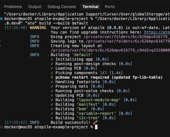Click the blue command status dot

1,19
